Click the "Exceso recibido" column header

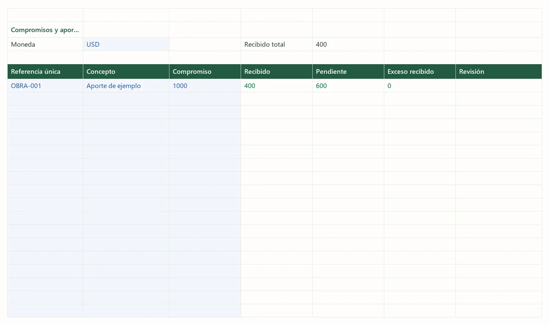[x=420, y=72]
